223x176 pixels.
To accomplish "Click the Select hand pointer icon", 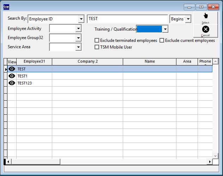I will click(205, 16).
